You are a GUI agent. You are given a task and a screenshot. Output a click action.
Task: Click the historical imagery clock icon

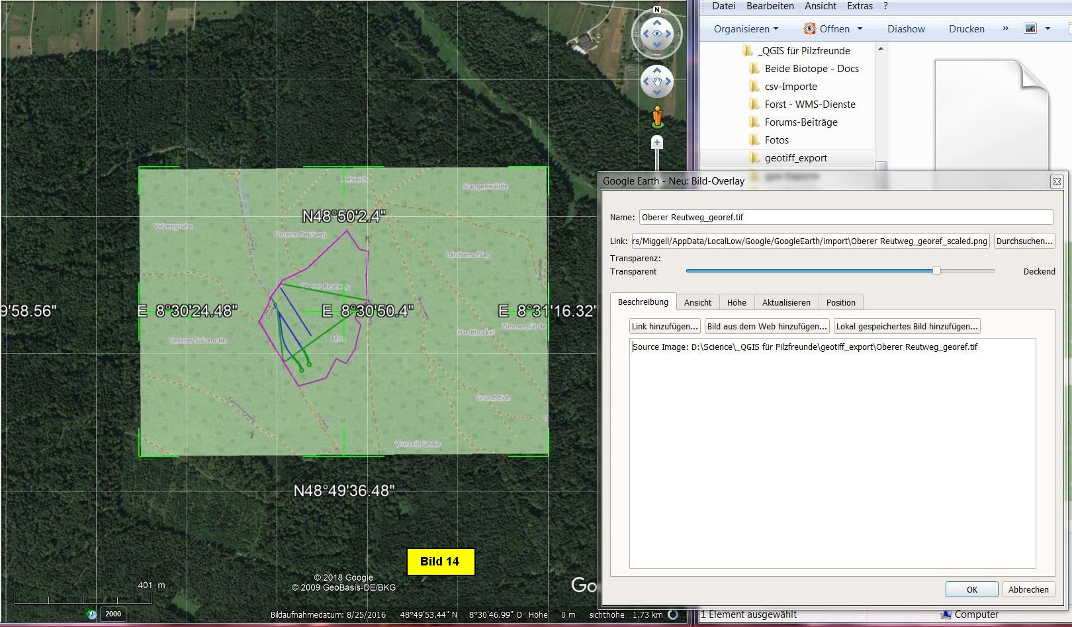[92, 614]
